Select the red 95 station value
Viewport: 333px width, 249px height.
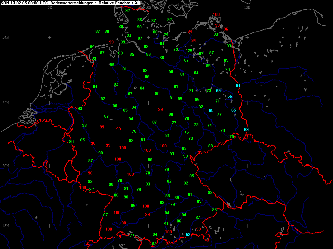pyautogui.click(x=222, y=143)
